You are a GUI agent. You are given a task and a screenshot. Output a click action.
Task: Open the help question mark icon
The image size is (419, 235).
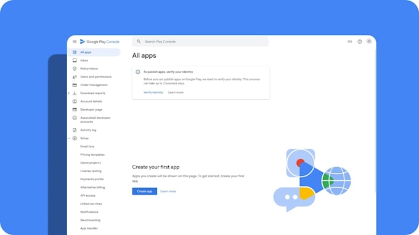(x=360, y=42)
